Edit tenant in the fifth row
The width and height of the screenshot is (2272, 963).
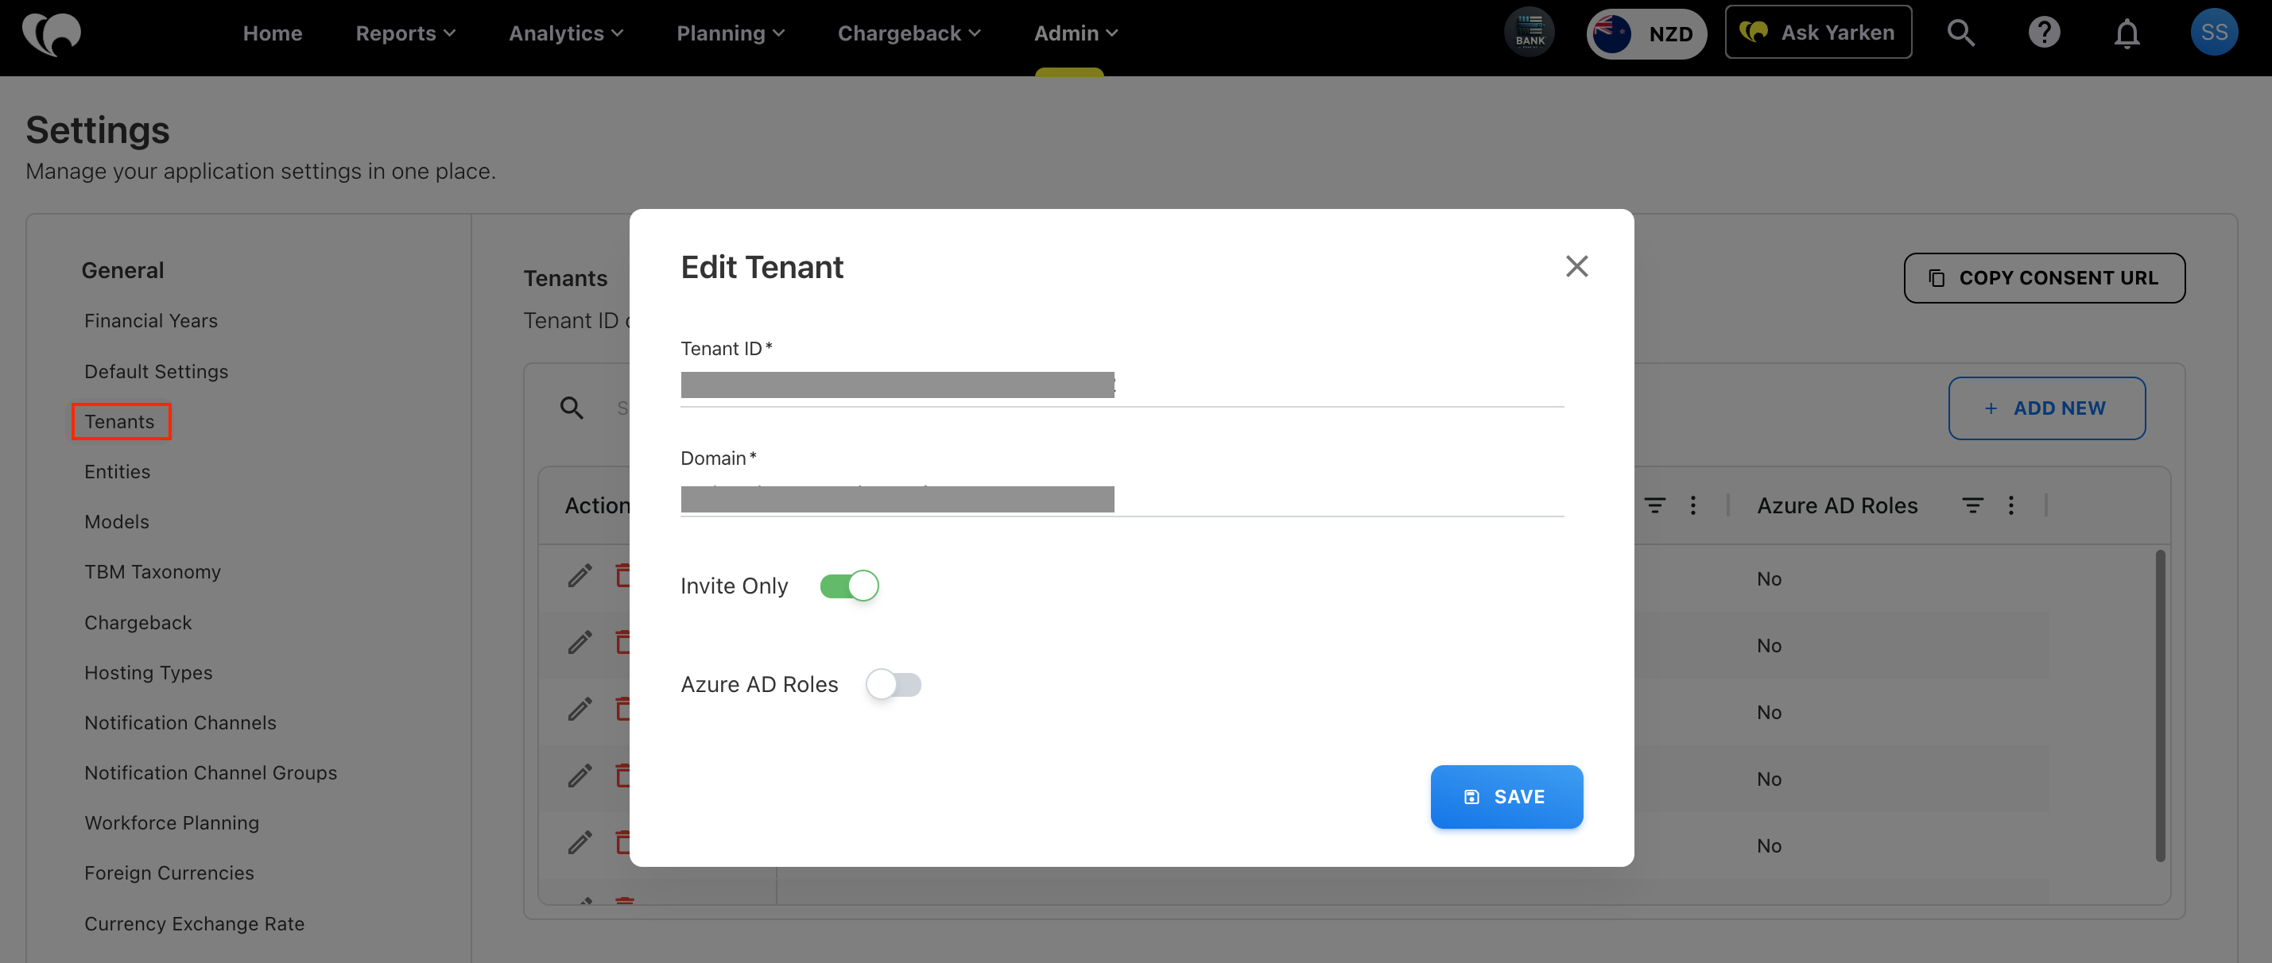pyautogui.click(x=580, y=844)
